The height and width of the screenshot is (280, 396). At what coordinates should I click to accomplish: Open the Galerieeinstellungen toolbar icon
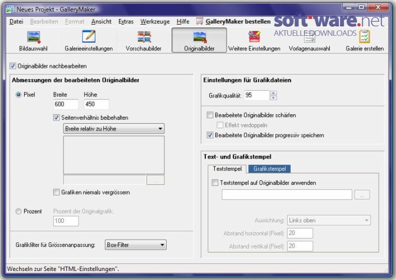coord(89,36)
